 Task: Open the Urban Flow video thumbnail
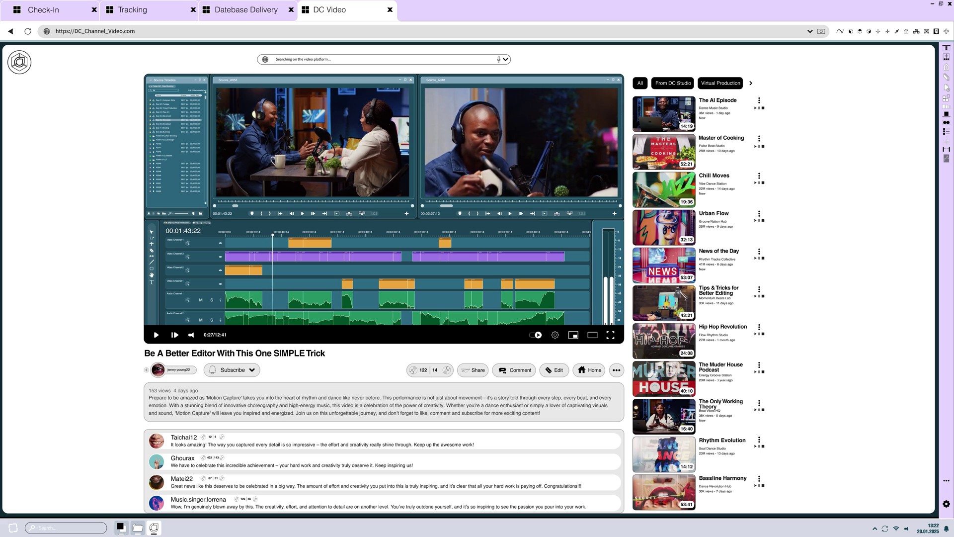click(x=663, y=227)
